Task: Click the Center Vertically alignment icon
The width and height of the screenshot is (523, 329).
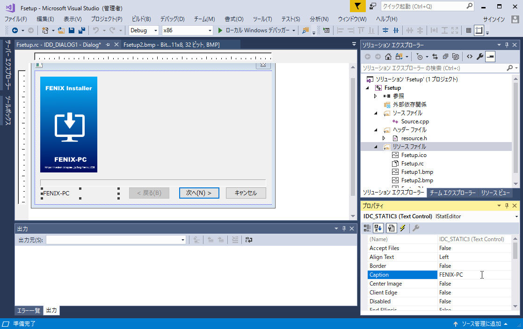Action: coord(385,30)
